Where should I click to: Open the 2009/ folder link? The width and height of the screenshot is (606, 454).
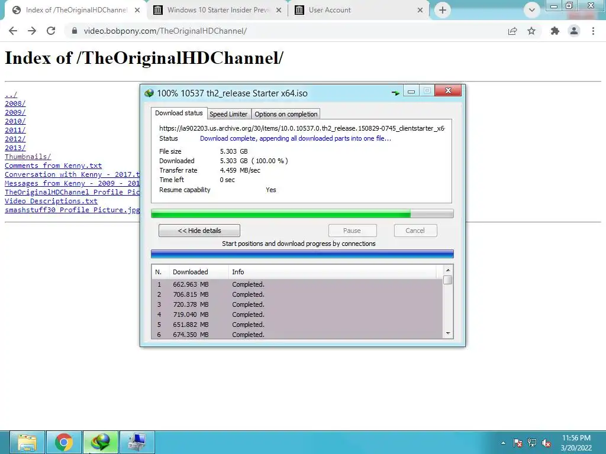(x=15, y=112)
